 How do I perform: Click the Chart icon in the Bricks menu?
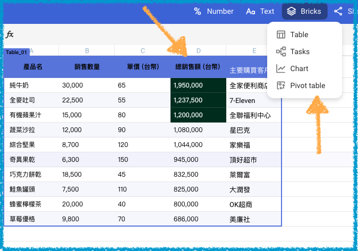pyautogui.click(x=281, y=69)
